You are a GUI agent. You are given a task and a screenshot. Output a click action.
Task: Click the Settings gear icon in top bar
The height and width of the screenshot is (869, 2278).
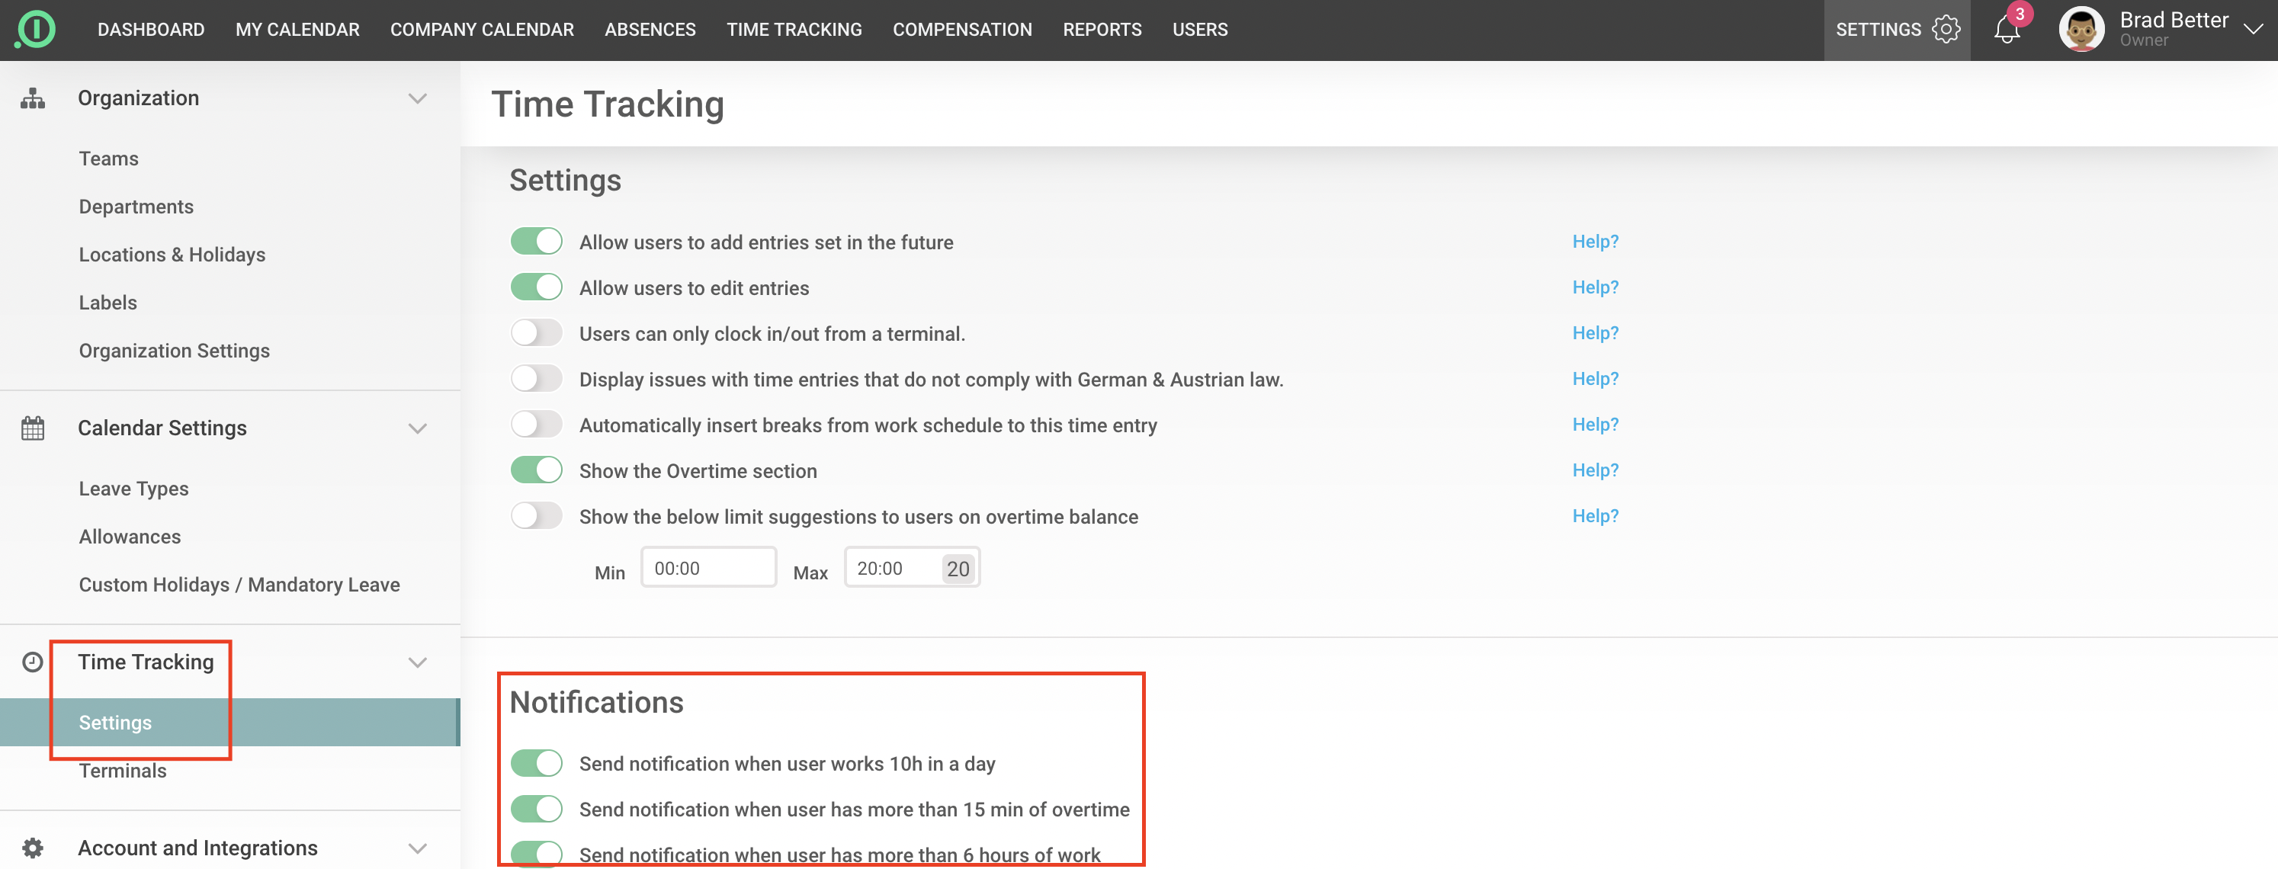(x=1946, y=29)
